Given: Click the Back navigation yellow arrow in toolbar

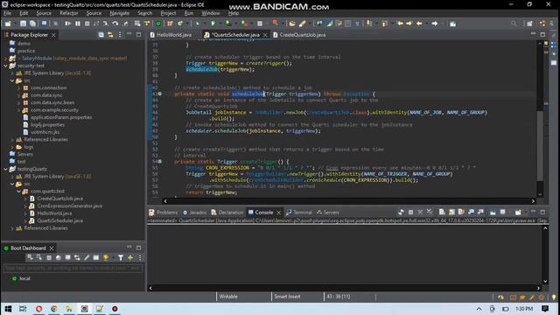Looking at the screenshot, I should (x=419, y=24).
